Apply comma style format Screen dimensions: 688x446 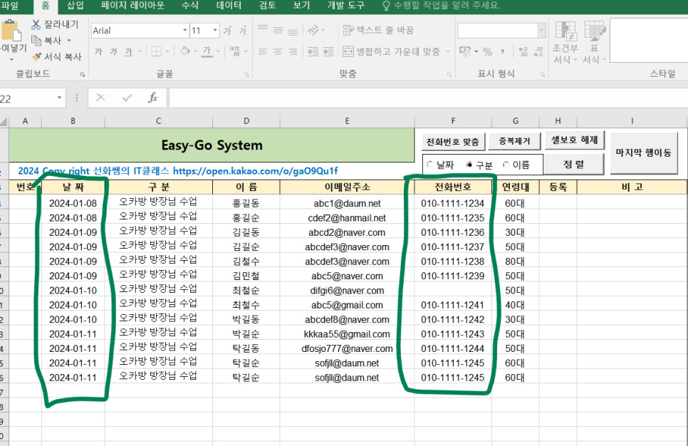(x=503, y=52)
